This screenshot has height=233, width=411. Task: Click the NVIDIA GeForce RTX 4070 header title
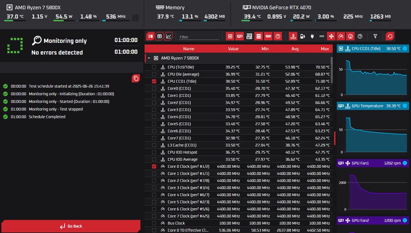tap(282, 8)
